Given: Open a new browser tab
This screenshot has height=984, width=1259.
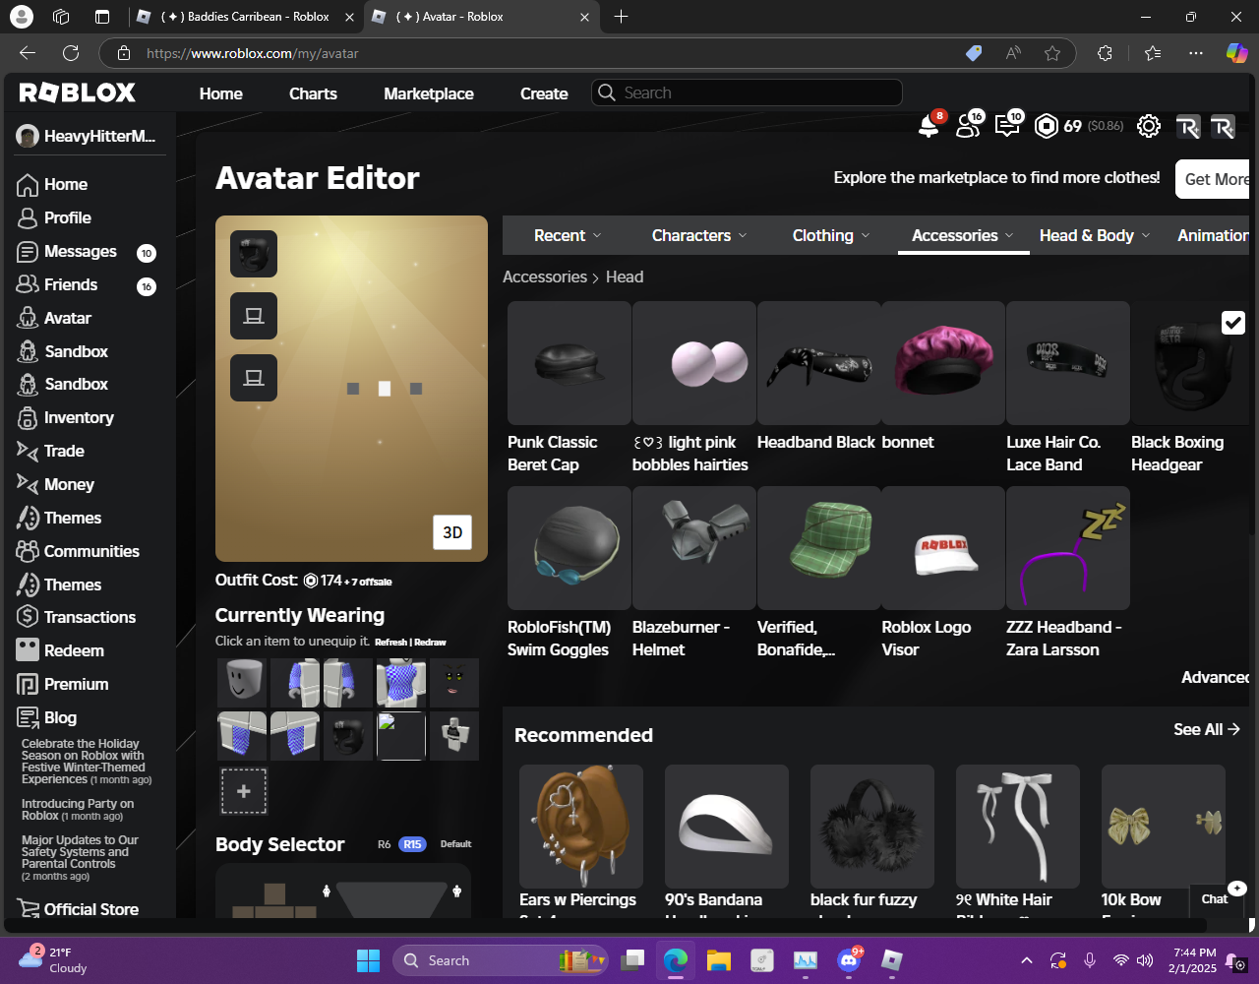Looking at the screenshot, I should tap(621, 17).
